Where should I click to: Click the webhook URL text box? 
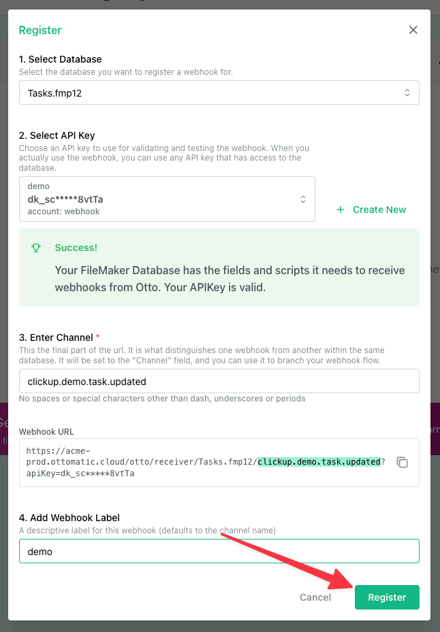click(204, 462)
